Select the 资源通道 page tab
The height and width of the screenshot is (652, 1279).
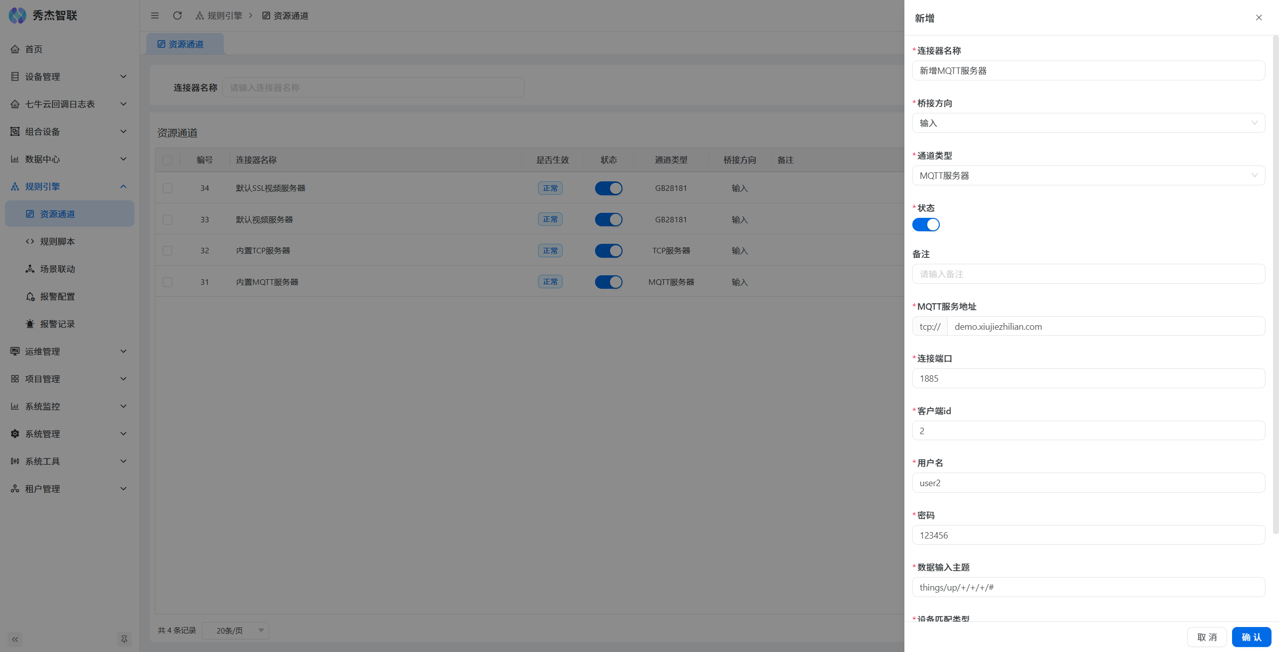[185, 44]
